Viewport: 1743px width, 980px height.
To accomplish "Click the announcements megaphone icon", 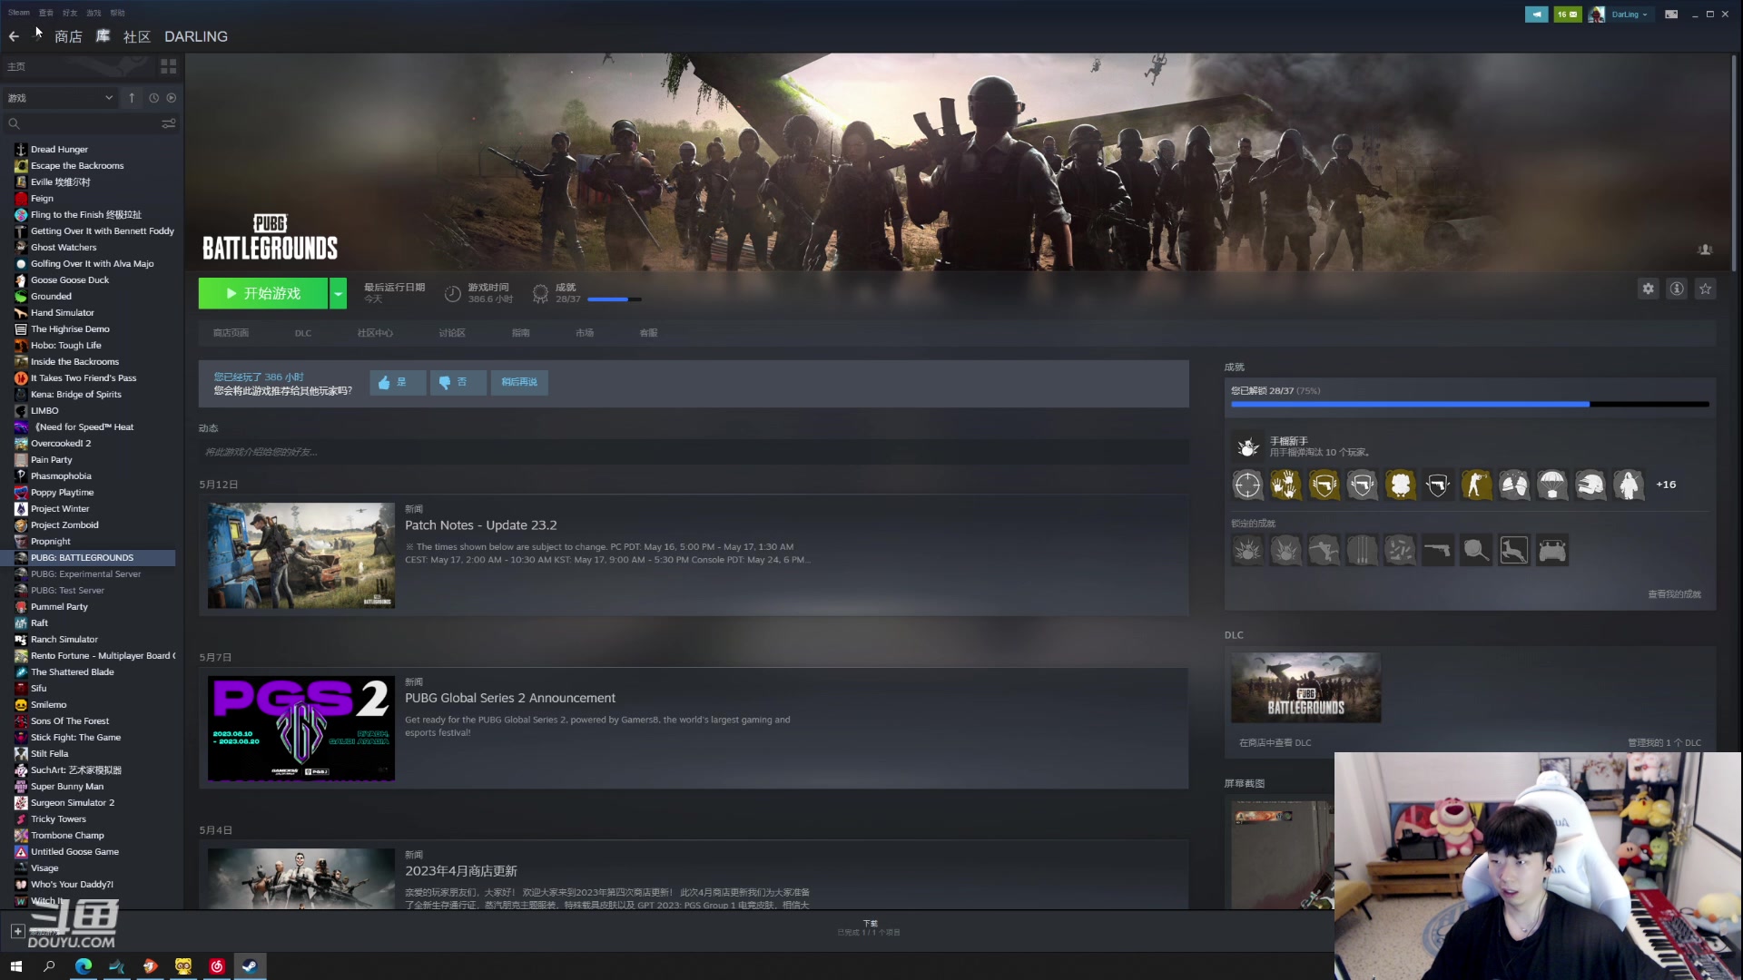I will tap(1537, 15).
